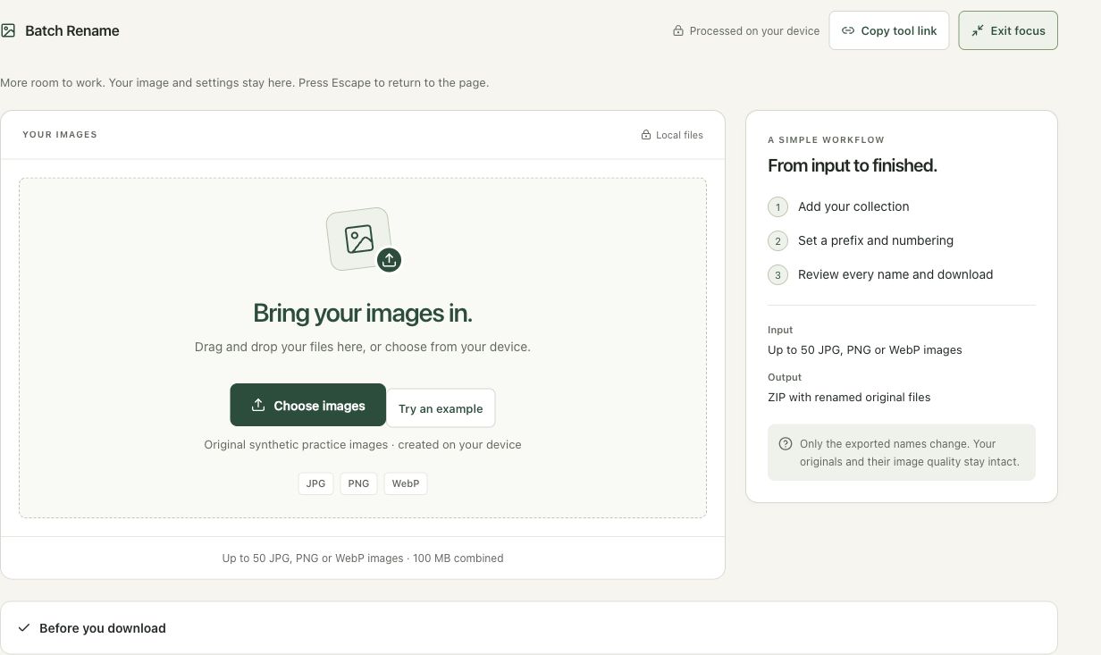The width and height of the screenshot is (1101, 655).
Task: Click the Processed on your device label
Action: point(754,30)
